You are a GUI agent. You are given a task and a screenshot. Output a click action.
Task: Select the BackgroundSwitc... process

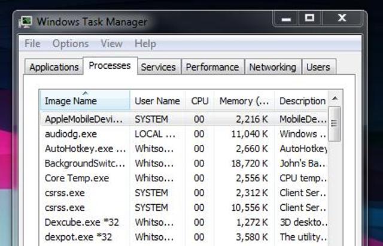[185, 163]
